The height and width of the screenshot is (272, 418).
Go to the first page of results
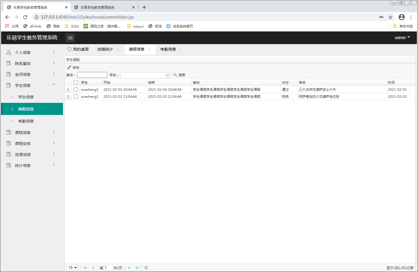point(85,268)
